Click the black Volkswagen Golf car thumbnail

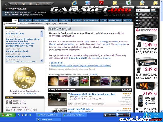tap(58, 99)
